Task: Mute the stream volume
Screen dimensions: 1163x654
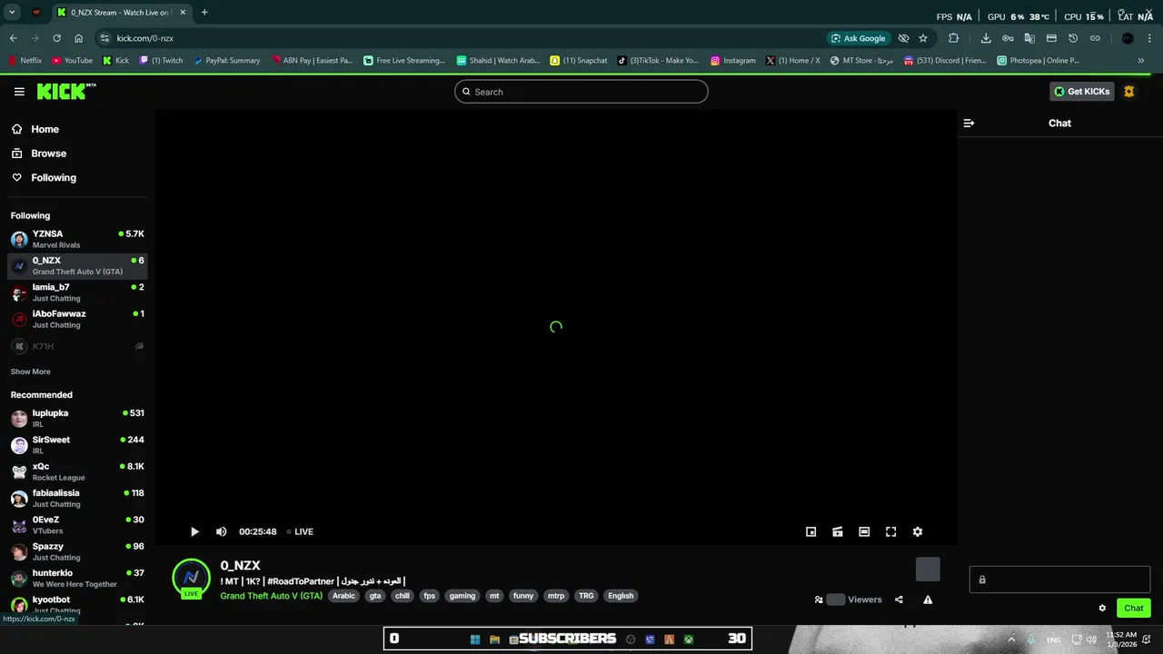Action: 221,532
